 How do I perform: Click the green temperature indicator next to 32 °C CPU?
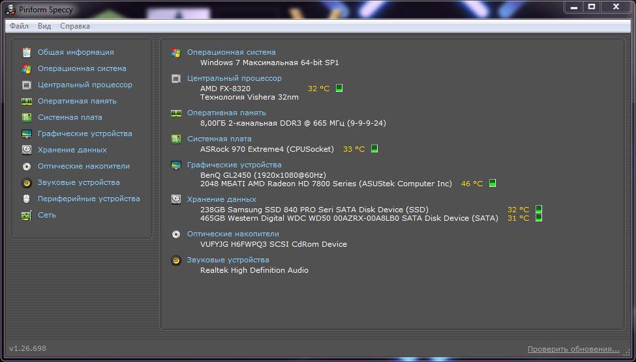[339, 88]
